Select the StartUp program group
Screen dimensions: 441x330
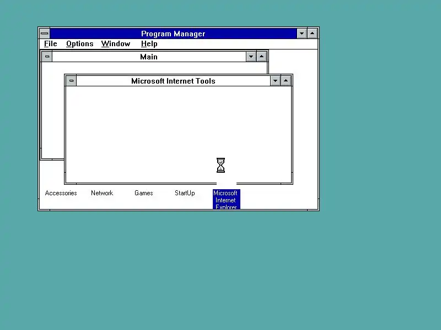tap(185, 193)
